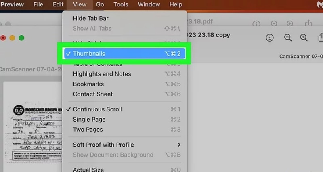Viewport: 323px width, 172px height.
Task: Choose Single Page display mode
Action: (x=89, y=120)
